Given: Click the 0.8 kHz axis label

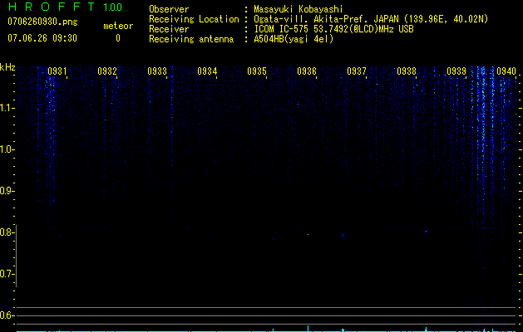Looking at the screenshot, I should coord(7,232).
